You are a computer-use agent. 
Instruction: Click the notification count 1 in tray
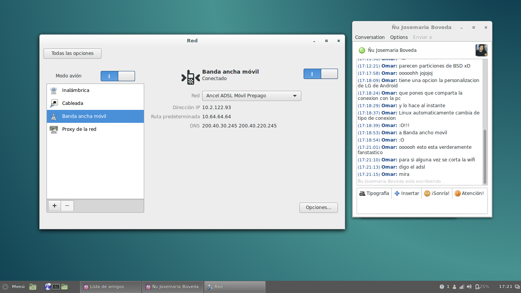click(448, 287)
